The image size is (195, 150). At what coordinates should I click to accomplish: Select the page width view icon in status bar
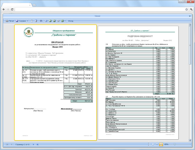pos(157,144)
